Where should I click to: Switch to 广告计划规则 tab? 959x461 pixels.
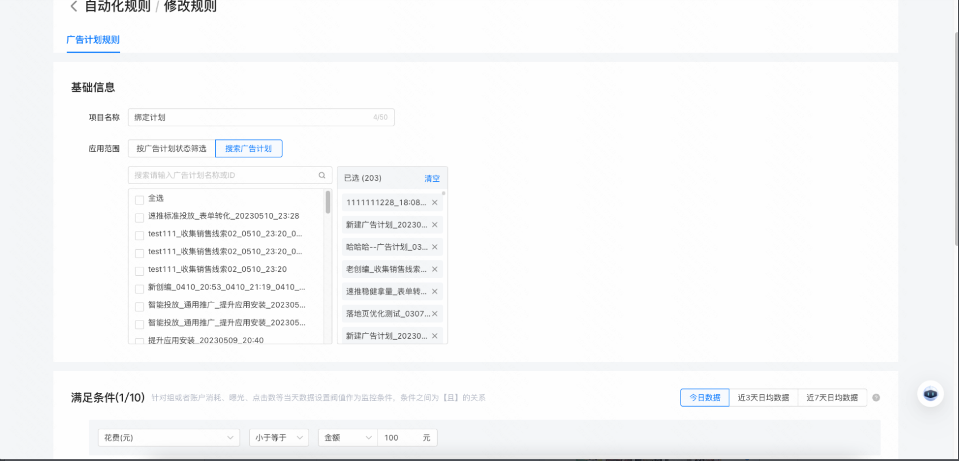click(x=93, y=40)
